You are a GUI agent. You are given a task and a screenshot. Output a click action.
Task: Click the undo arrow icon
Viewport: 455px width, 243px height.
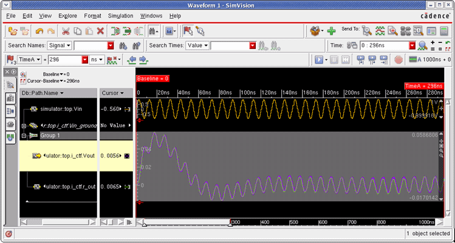pyautogui.click(x=40, y=30)
